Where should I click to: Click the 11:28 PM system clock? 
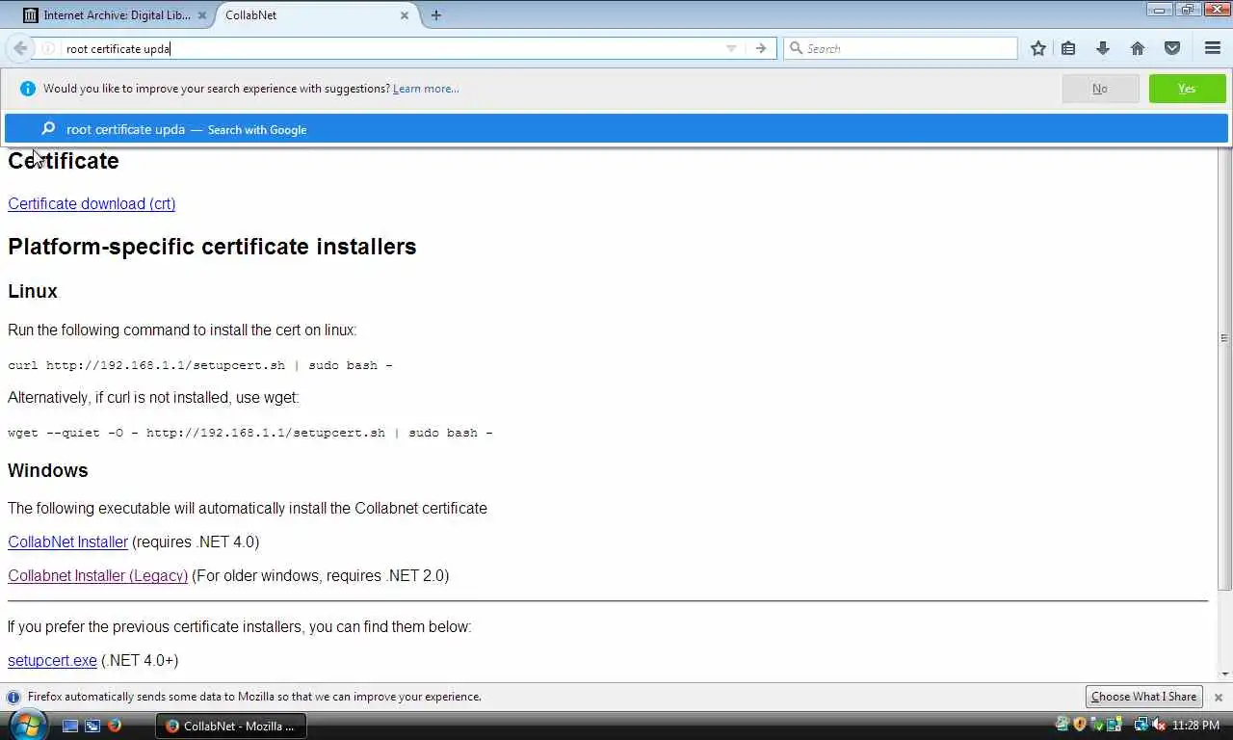(1196, 726)
